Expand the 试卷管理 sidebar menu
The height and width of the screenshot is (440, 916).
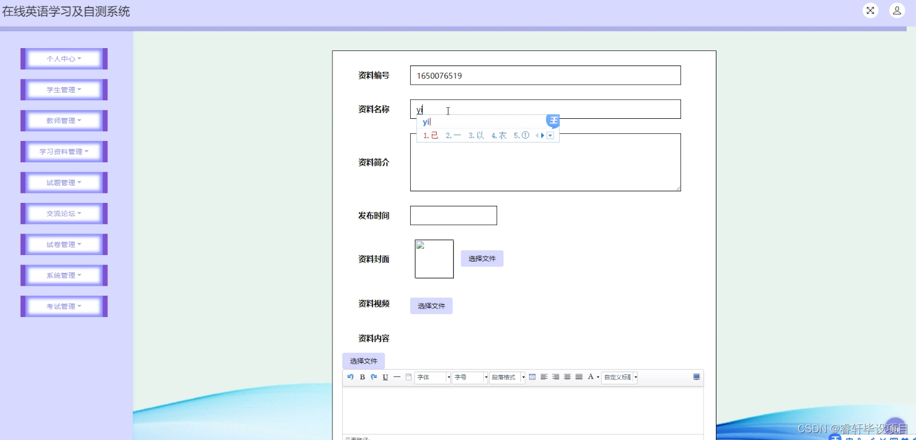click(64, 245)
